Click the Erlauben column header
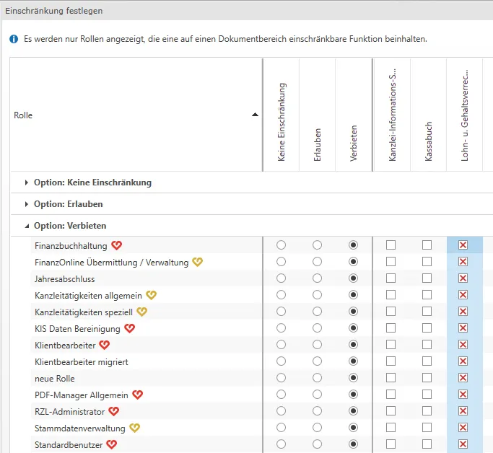This screenshot has height=453, width=493. click(318, 115)
